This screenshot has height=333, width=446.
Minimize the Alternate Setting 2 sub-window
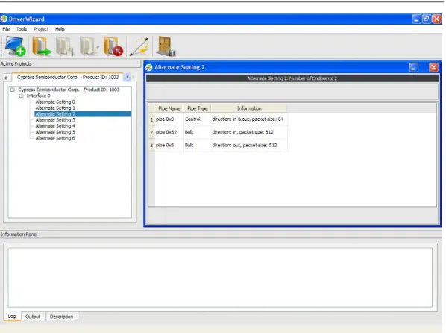point(413,67)
